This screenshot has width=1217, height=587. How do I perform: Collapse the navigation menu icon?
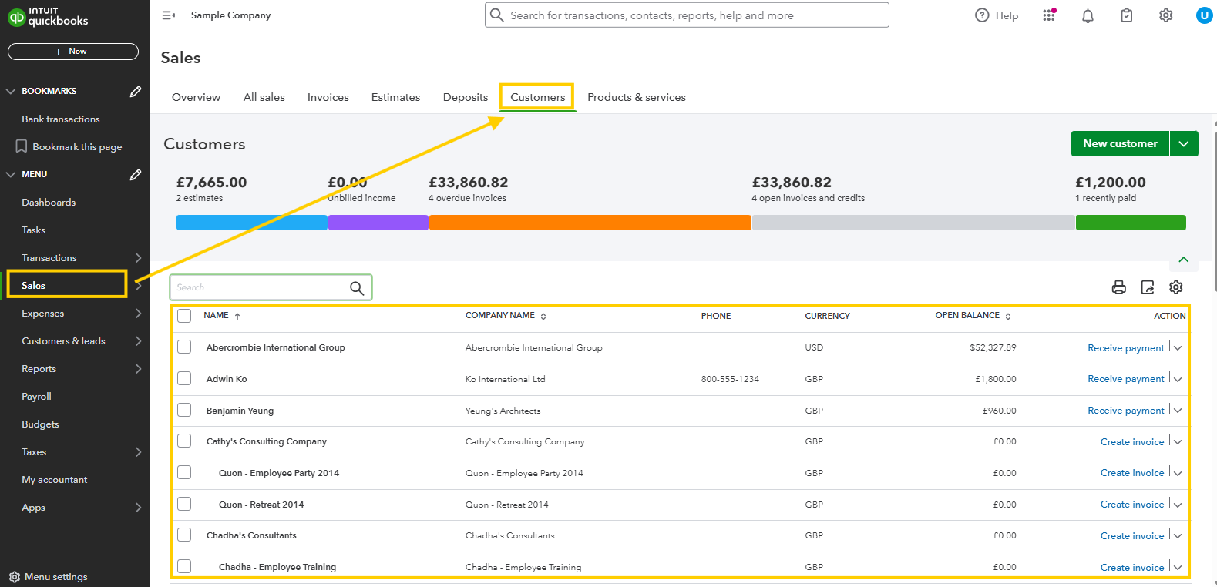(x=168, y=15)
